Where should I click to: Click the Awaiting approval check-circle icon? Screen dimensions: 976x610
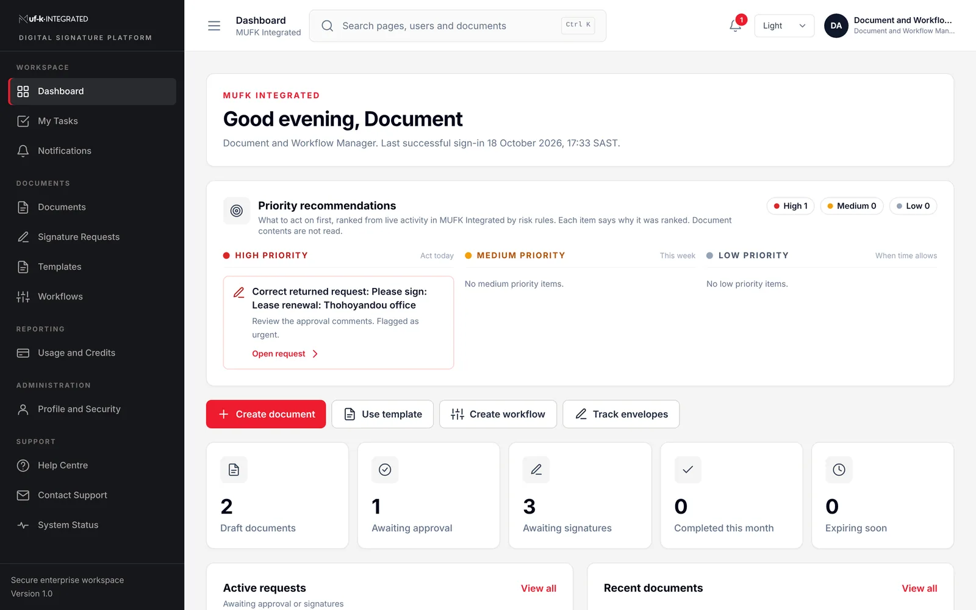(385, 470)
